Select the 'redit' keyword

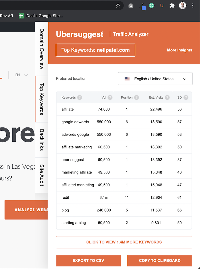65,198
